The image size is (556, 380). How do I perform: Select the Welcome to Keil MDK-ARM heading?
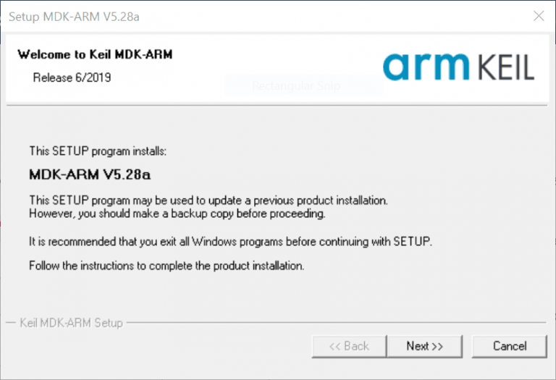[95, 54]
